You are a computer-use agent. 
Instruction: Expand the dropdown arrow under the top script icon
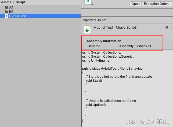tap(92, 5)
